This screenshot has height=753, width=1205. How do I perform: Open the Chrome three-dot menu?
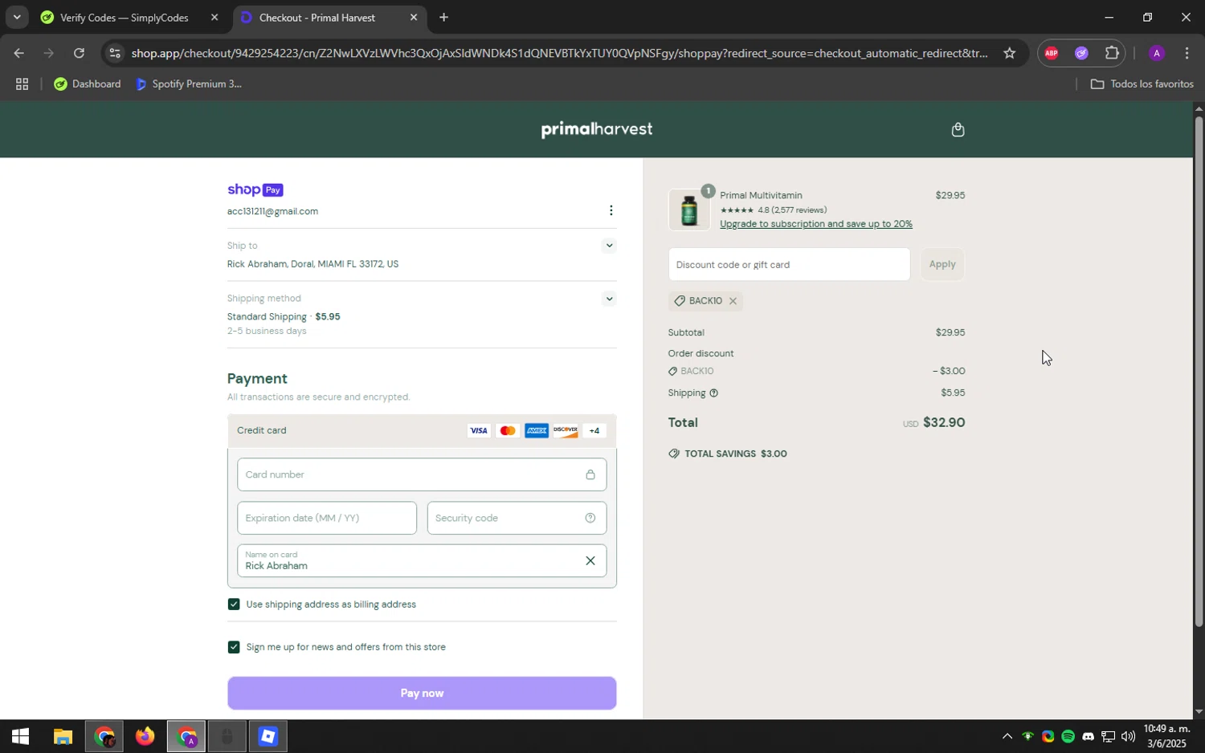pyautogui.click(x=1187, y=53)
